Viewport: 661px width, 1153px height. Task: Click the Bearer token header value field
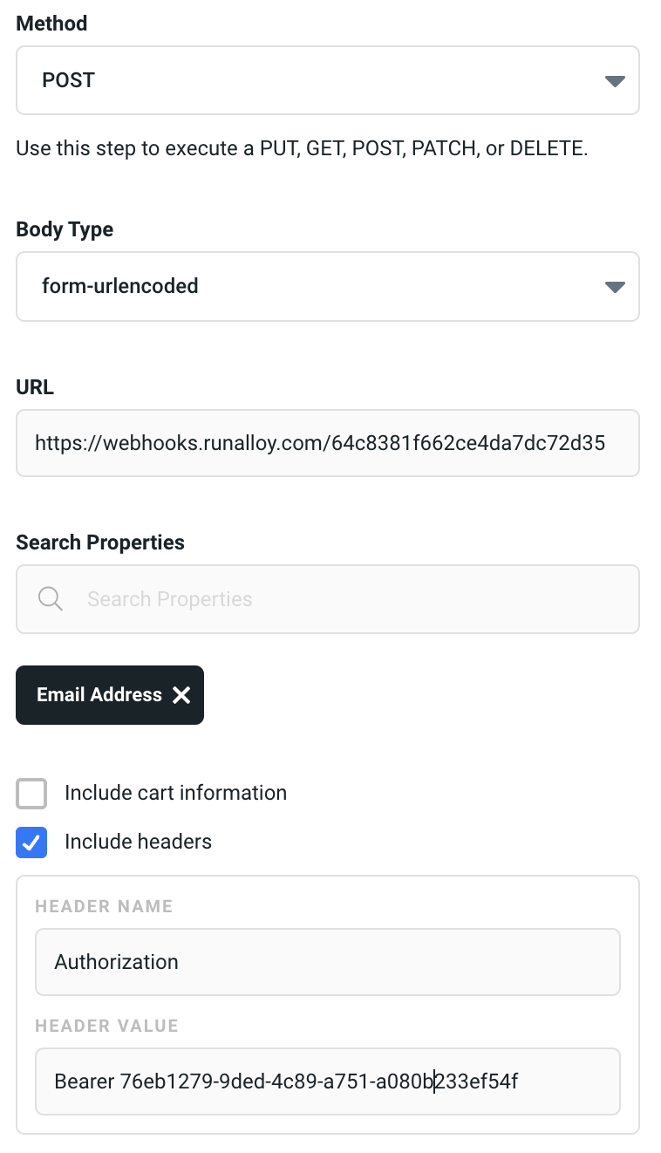pyautogui.click(x=327, y=1082)
